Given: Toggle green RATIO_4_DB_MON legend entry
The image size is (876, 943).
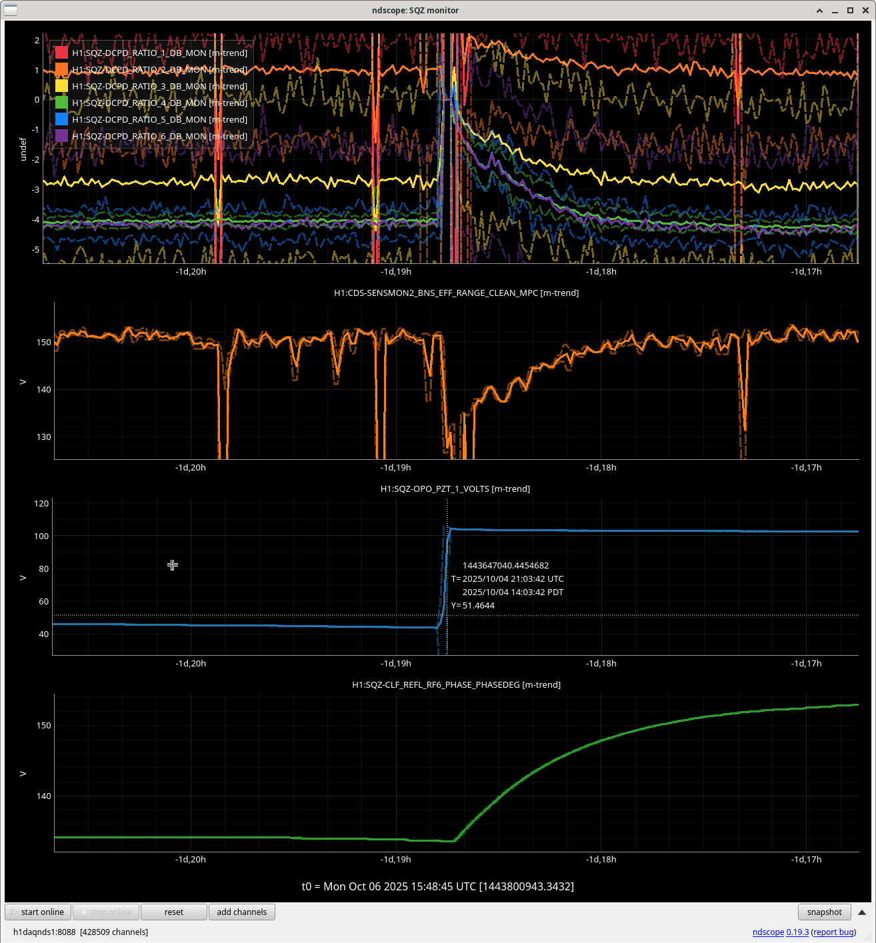Looking at the screenshot, I should 159,103.
